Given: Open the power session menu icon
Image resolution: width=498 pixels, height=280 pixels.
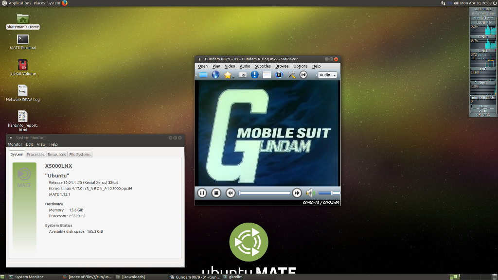Looking at the screenshot, I should click(x=495, y=3).
